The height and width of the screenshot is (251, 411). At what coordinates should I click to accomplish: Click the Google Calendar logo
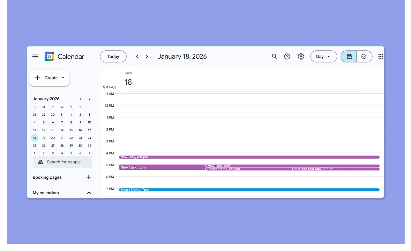point(49,56)
